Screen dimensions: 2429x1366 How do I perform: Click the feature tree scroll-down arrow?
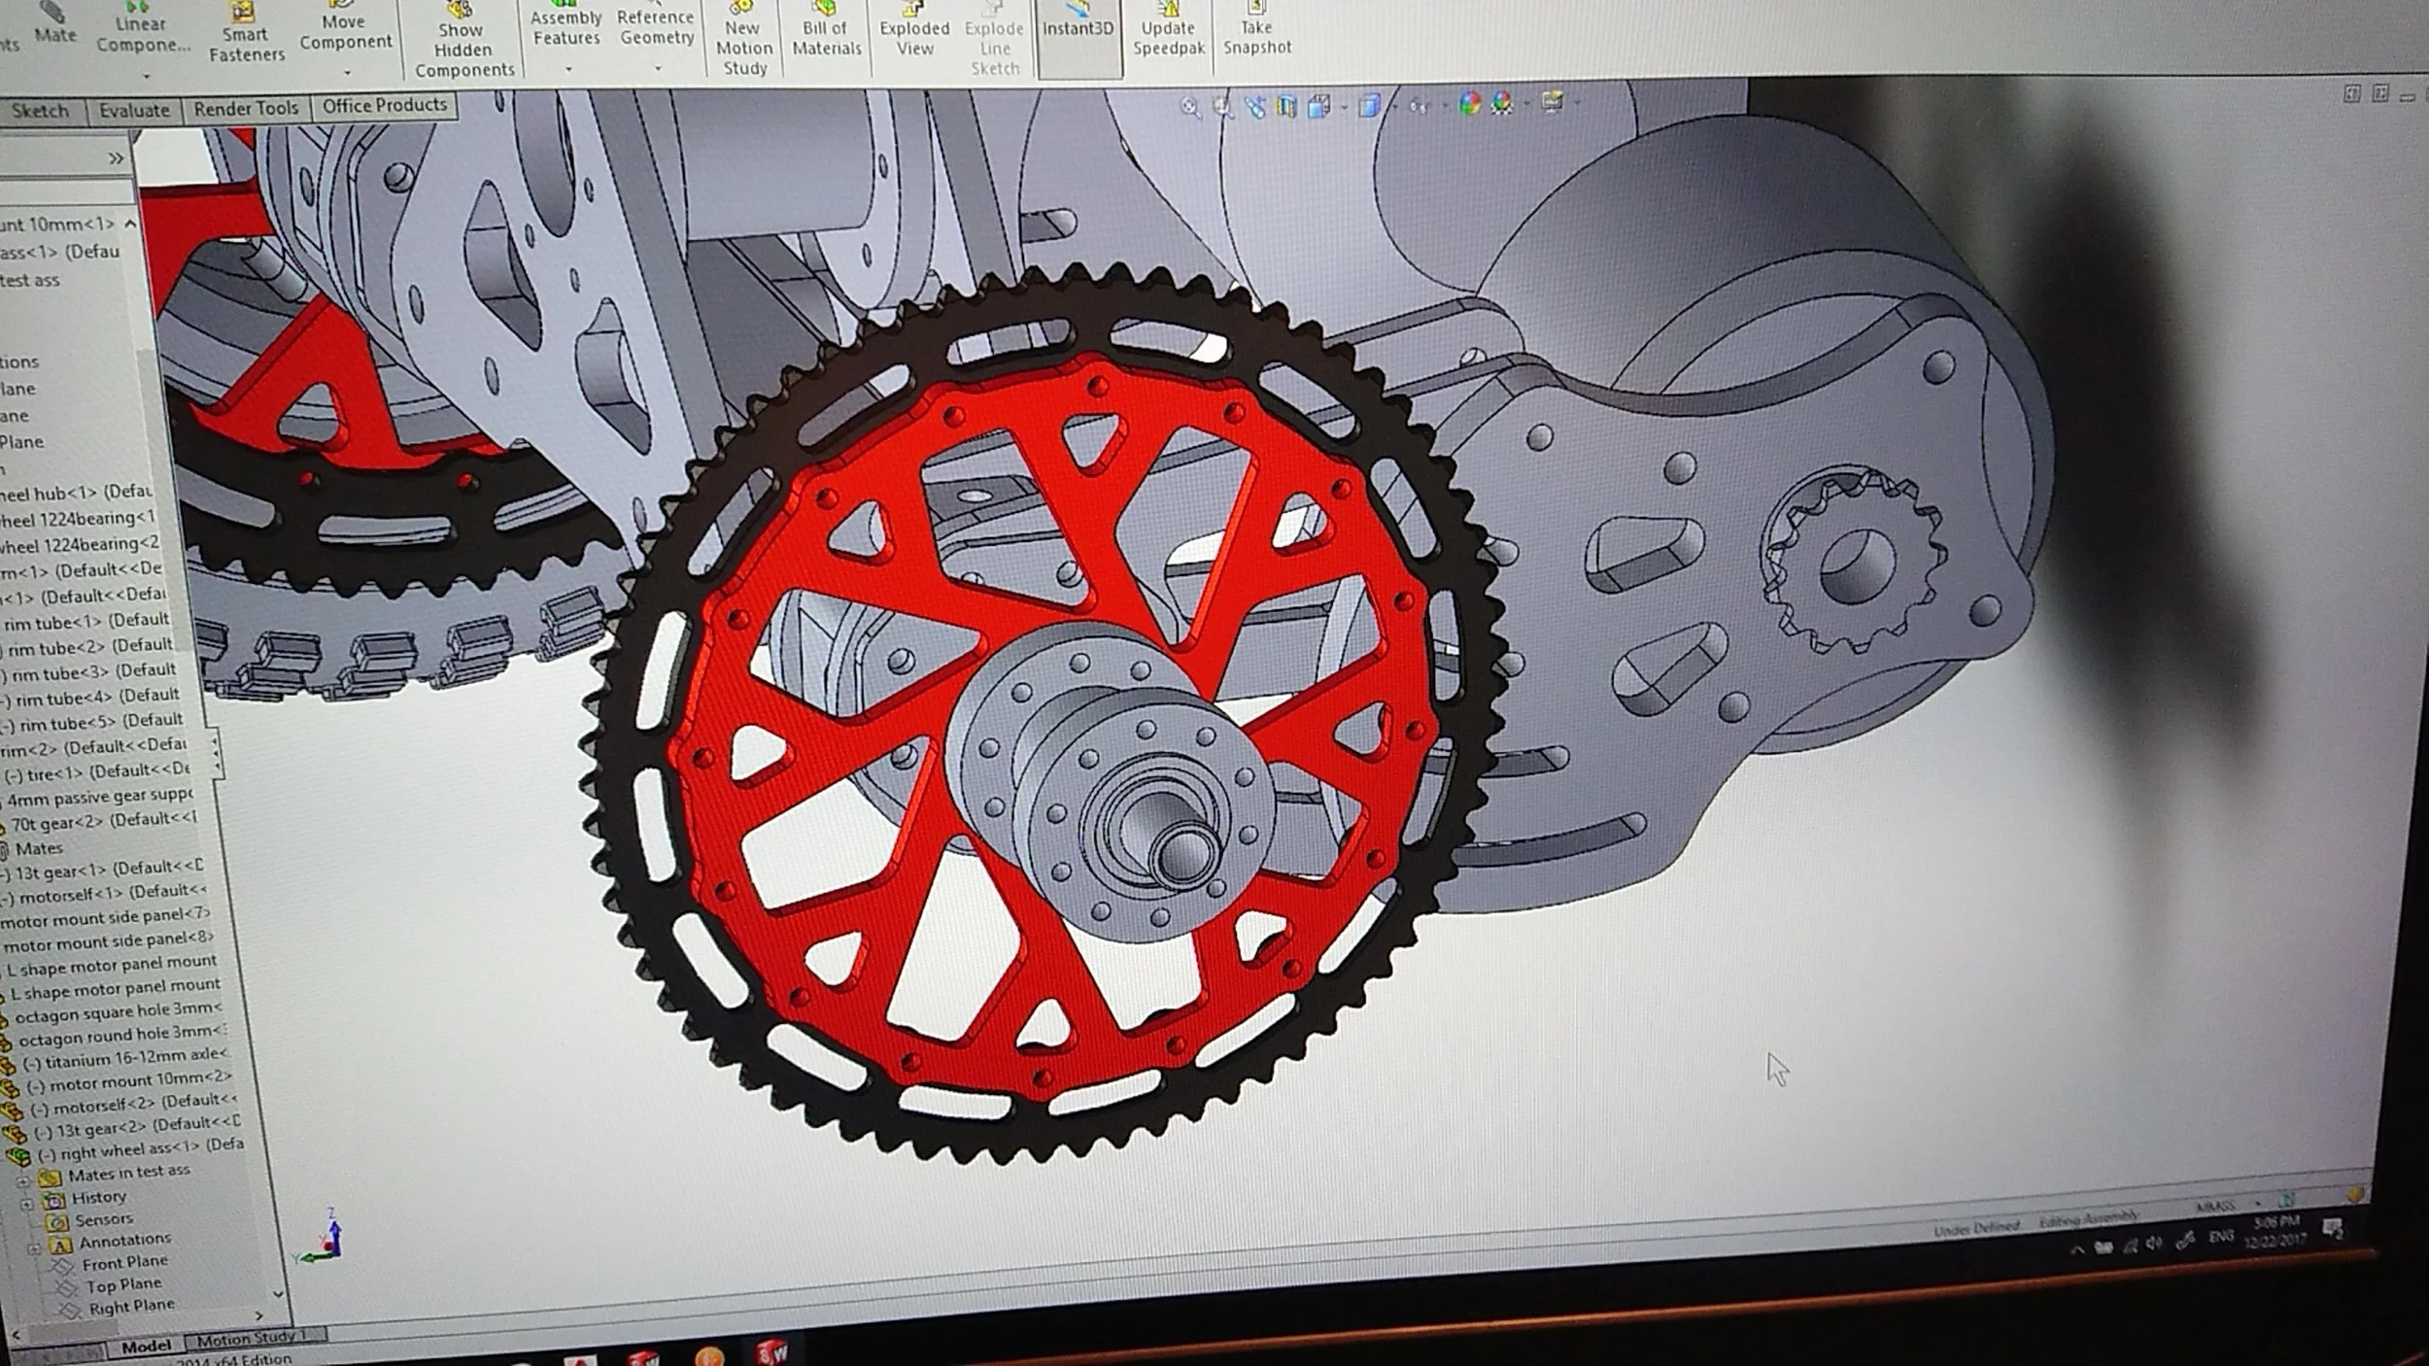(x=278, y=1294)
